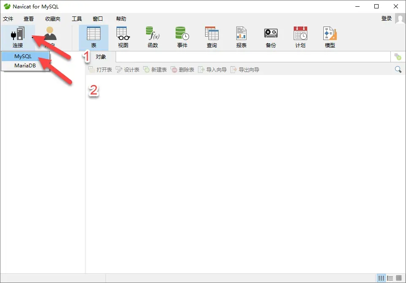Choose MariaDB from the connection dropdown
The width and height of the screenshot is (406, 283).
tap(25, 66)
